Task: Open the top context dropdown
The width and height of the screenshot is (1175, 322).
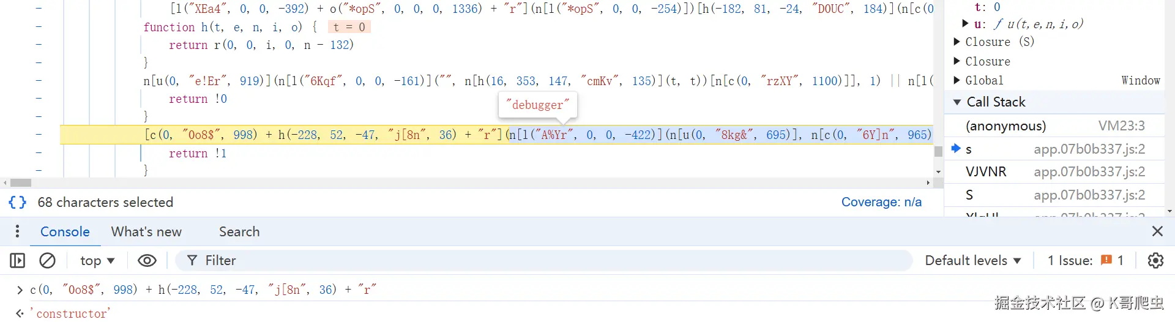Action: coord(97,261)
